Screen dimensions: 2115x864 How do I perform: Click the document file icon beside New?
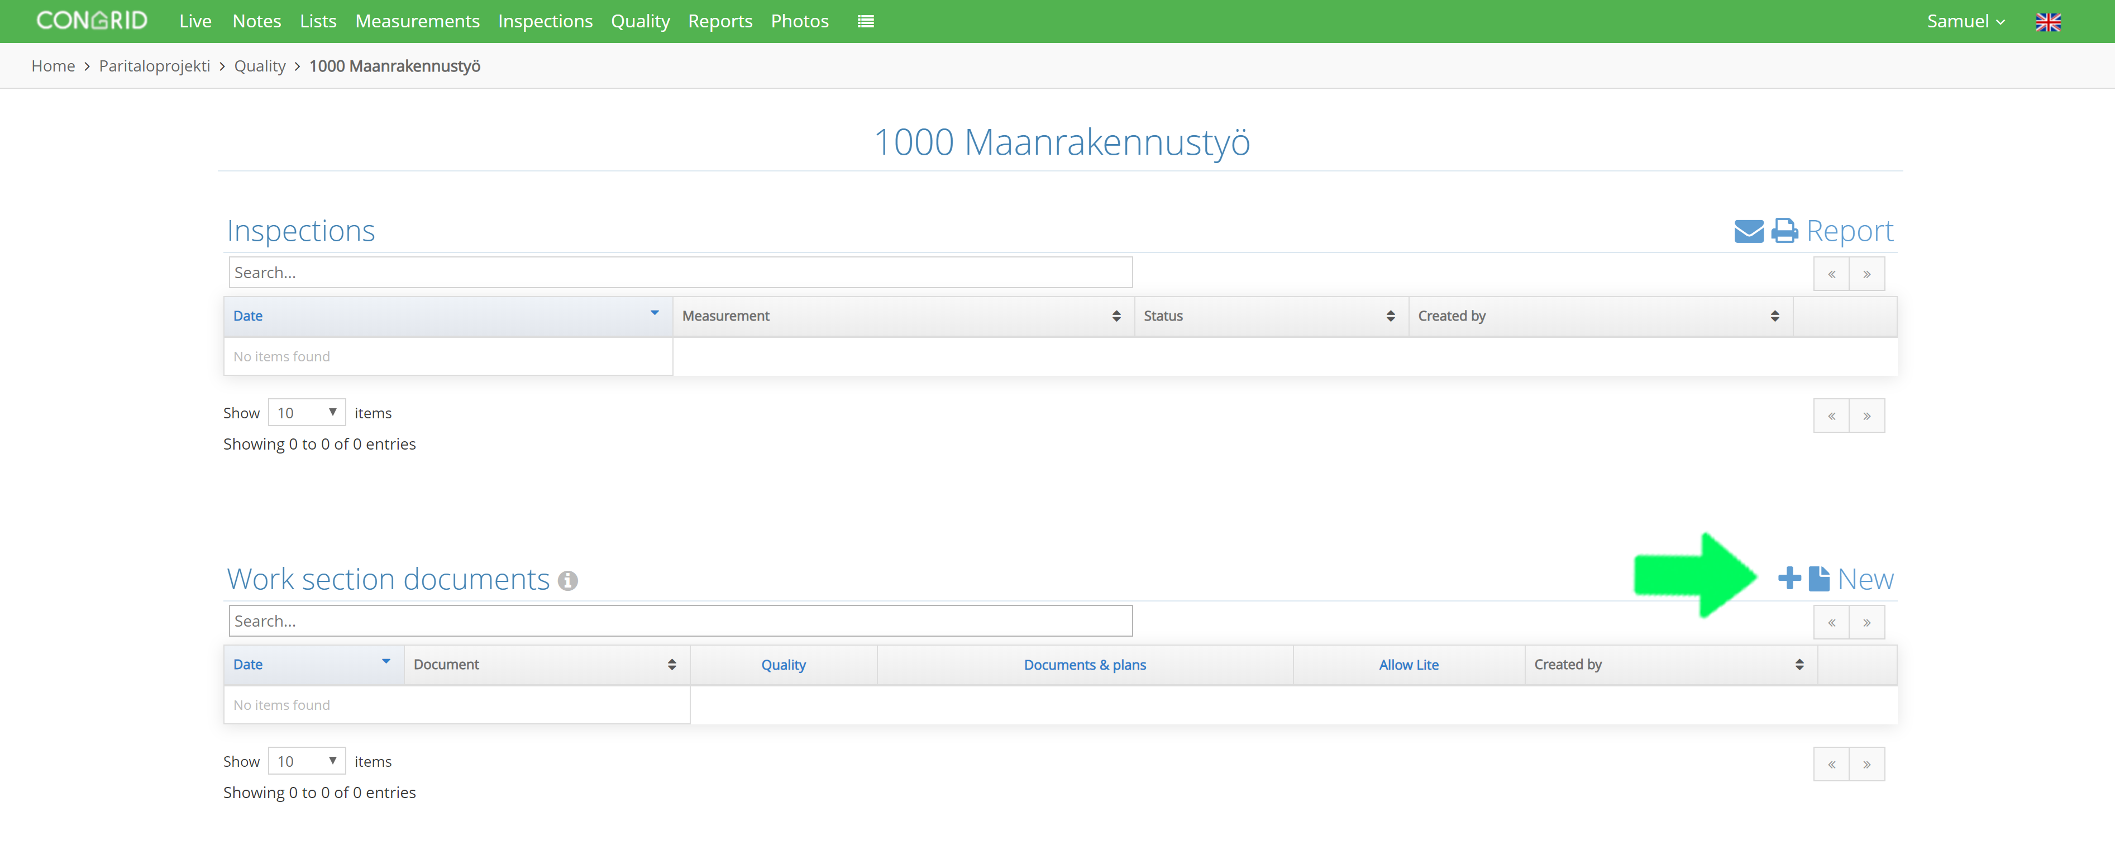click(x=1818, y=578)
